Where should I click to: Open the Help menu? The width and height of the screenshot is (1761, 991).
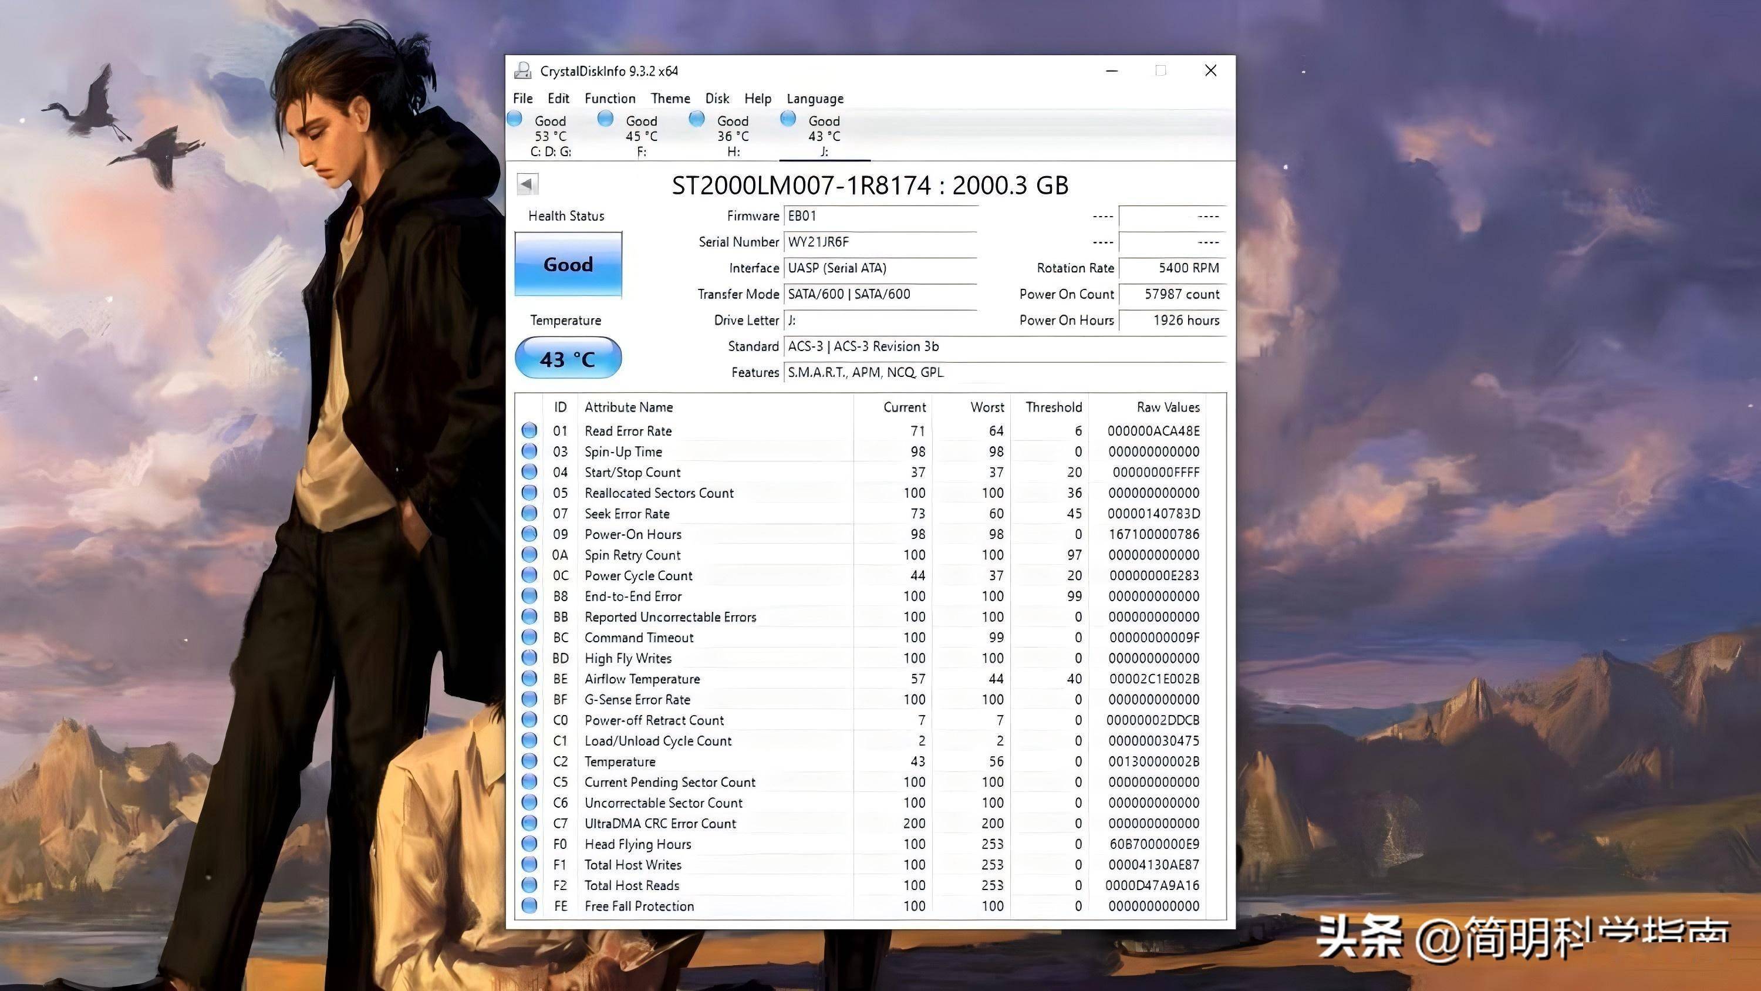pyautogui.click(x=757, y=99)
